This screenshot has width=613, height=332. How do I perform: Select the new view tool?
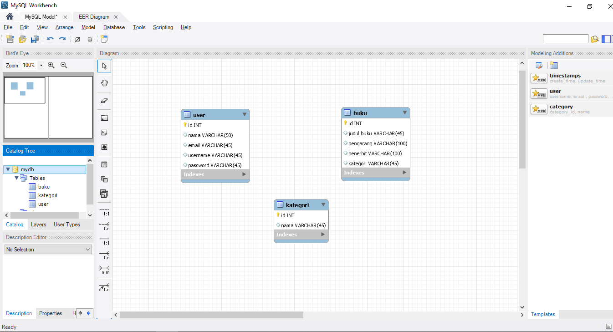click(x=104, y=179)
